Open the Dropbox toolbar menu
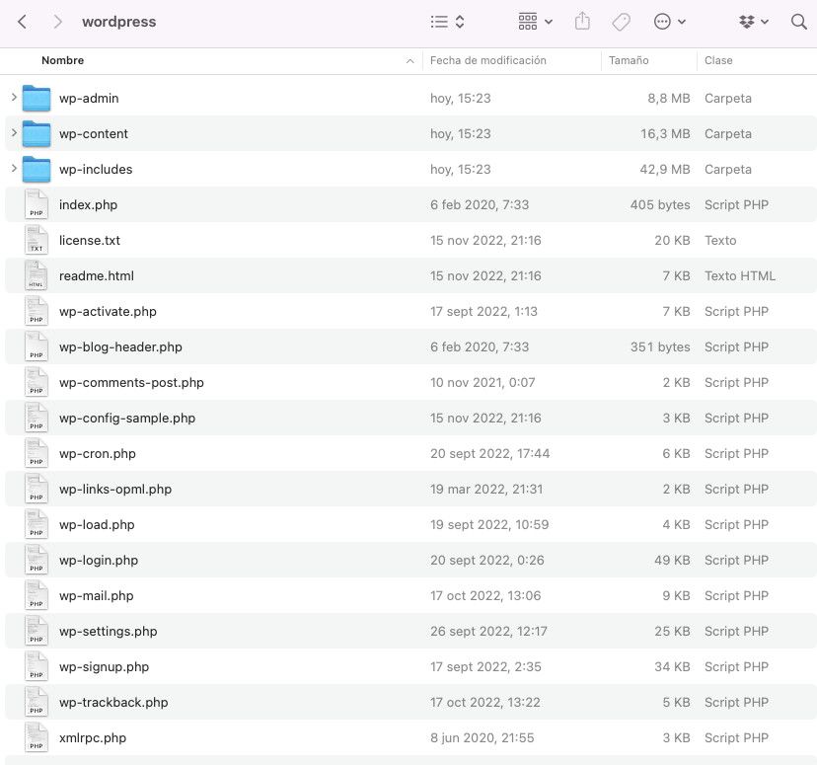 [x=754, y=22]
